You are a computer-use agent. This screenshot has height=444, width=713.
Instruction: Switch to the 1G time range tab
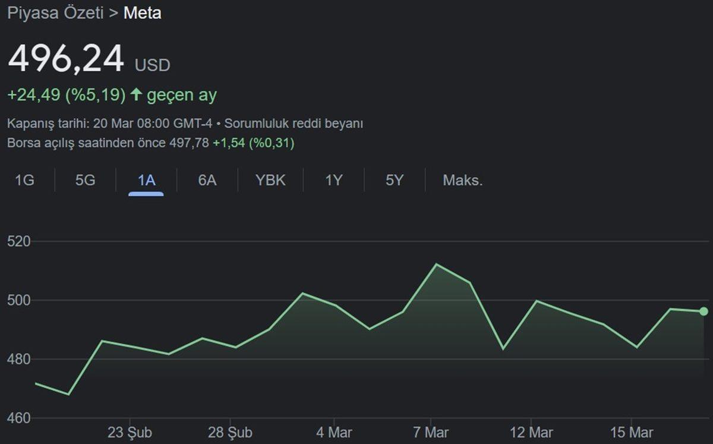coord(24,181)
